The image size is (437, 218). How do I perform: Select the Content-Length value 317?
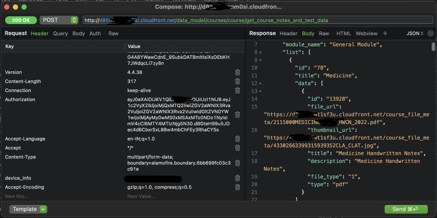click(x=132, y=81)
